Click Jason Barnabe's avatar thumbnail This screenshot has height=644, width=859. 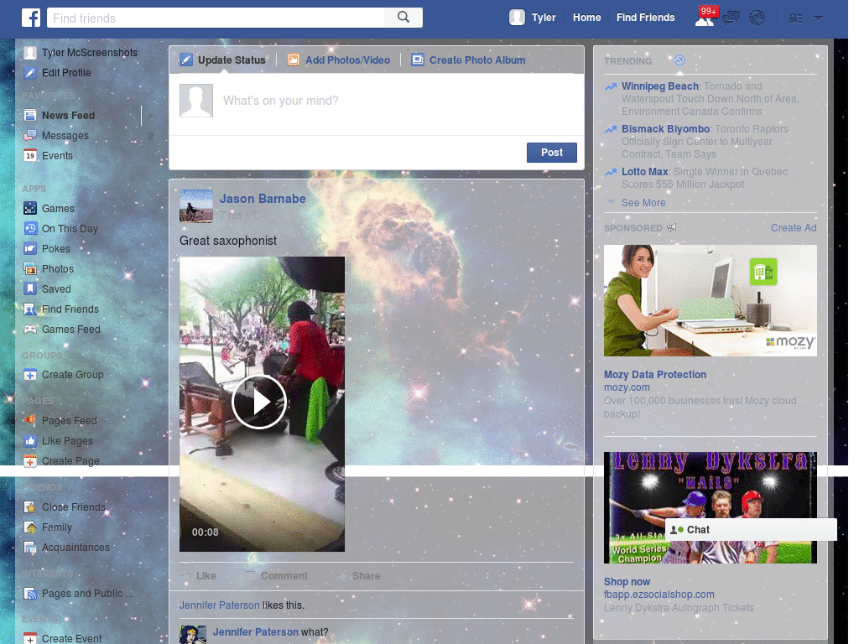196,206
